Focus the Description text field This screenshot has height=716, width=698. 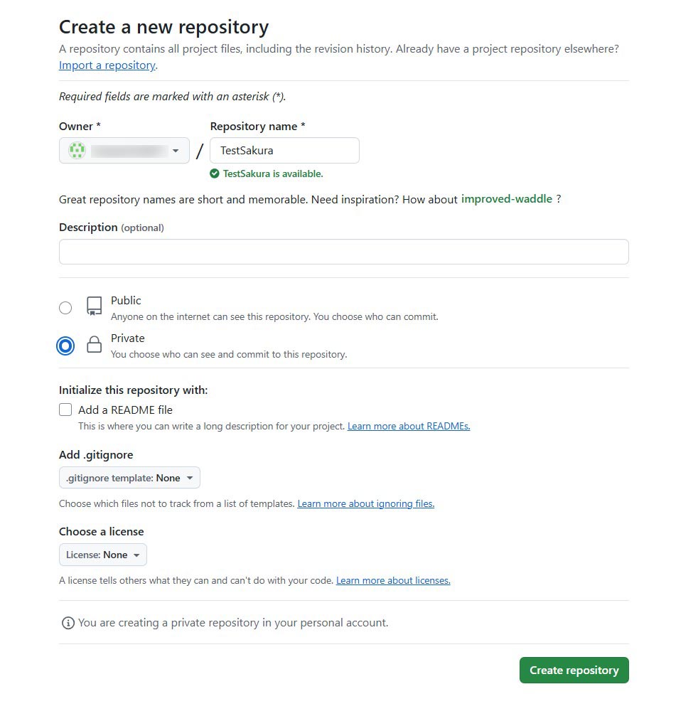343,252
